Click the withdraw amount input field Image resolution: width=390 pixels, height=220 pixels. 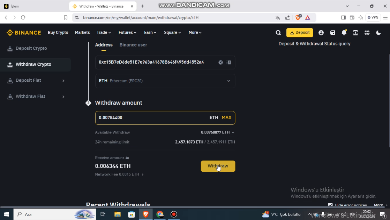pos(165,118)
